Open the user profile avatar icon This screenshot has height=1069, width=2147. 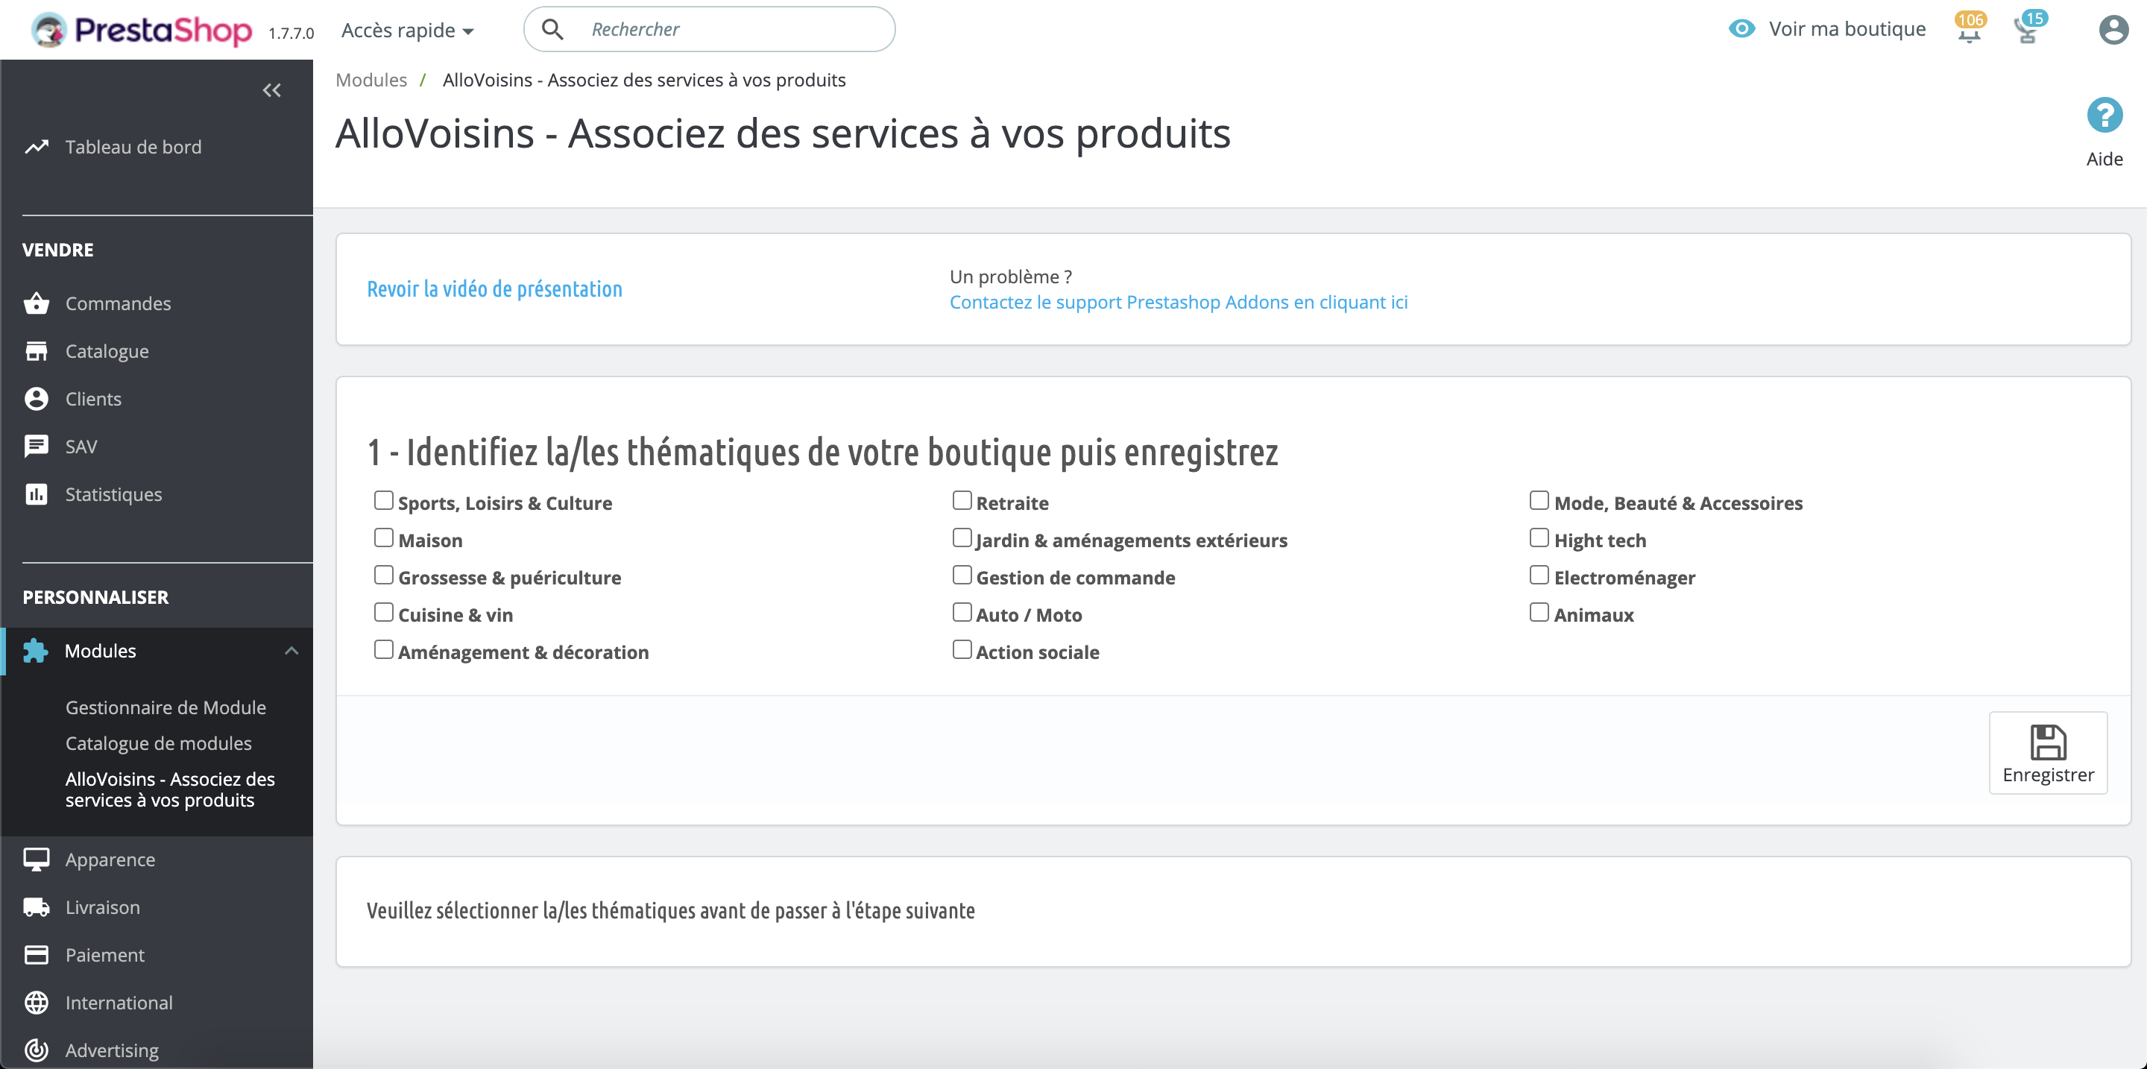click(x=2113, y=29)
